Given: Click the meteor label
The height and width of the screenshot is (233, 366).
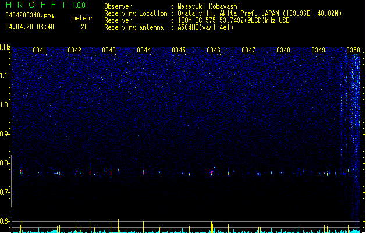Looking at the screenshot, I should point(83,18).
